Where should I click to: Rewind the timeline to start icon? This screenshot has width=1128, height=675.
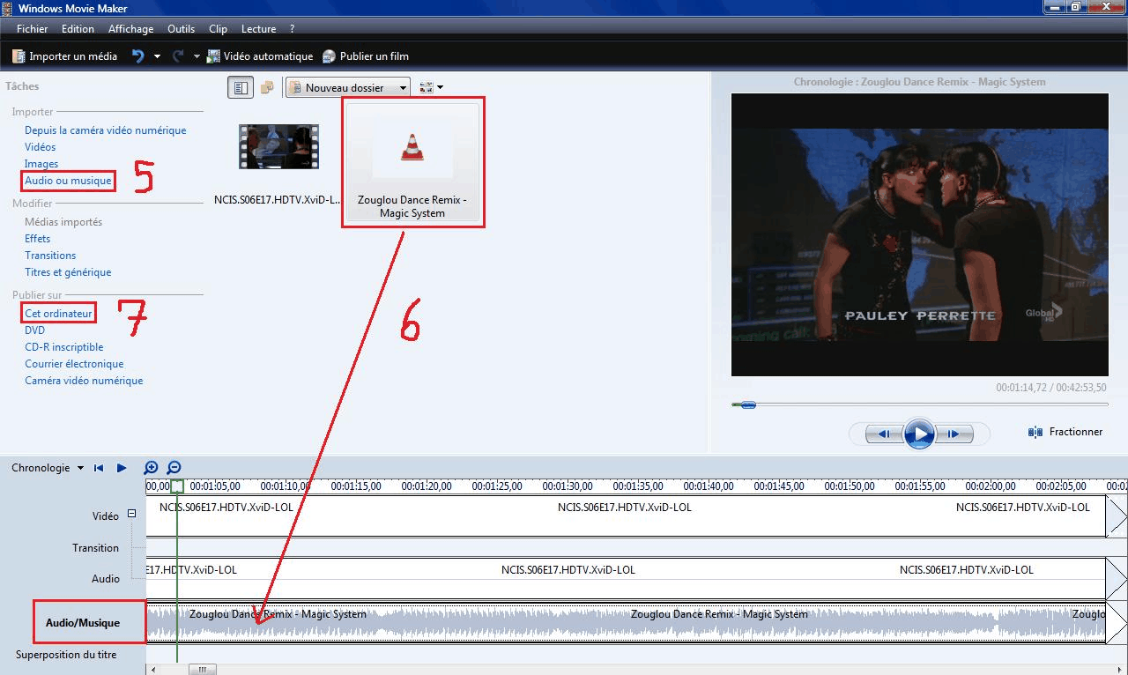coord(99,468)
